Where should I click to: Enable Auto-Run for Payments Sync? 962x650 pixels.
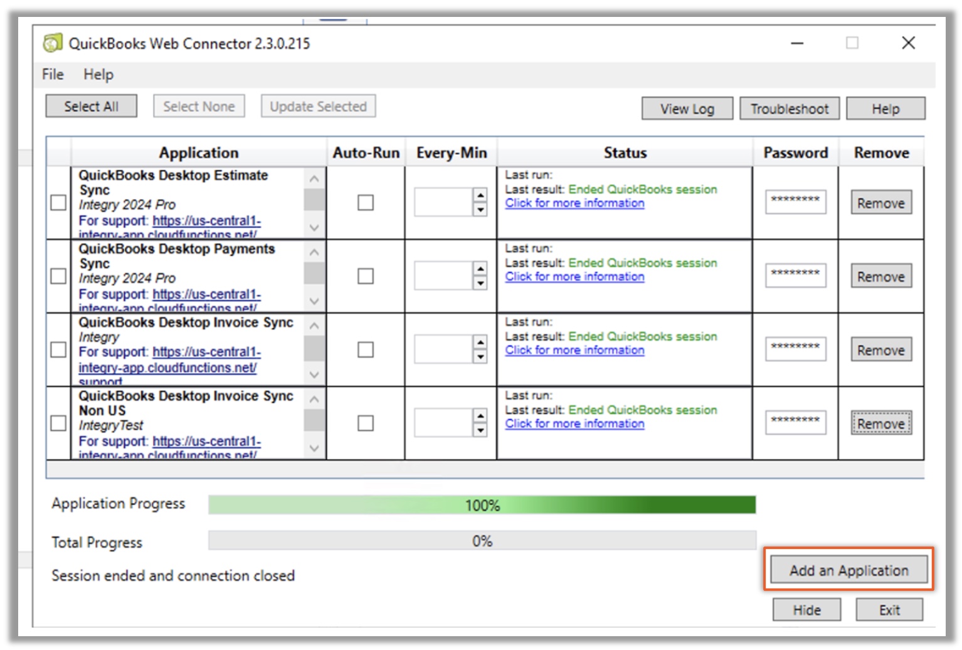(x=366, y=276)
